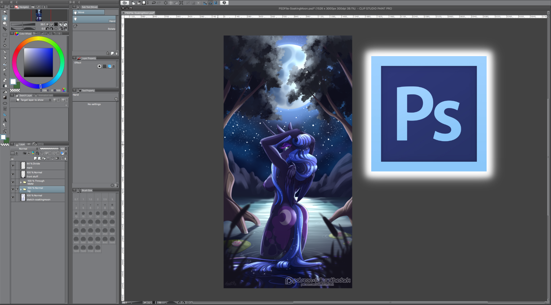
Task: Hide the mark layer
Action: tap(13, 166)
